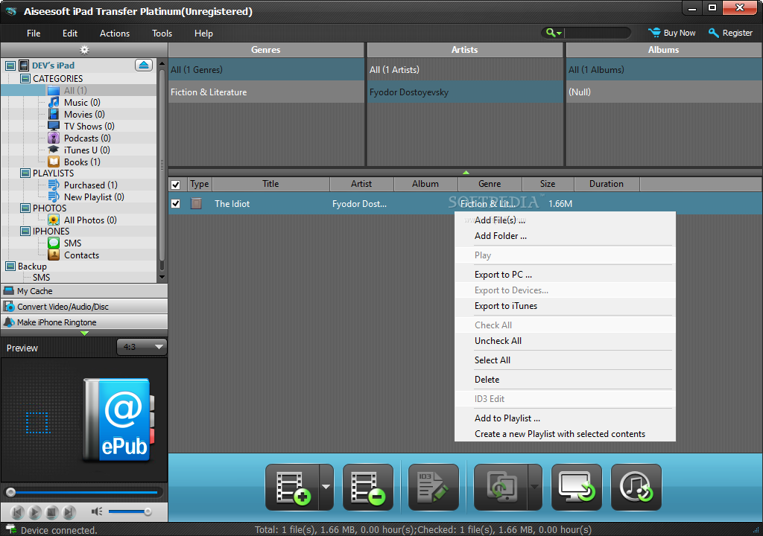Choose Export to iTunes from context menu
Viewport: 763px width, 536px height.
coord(565,306)
